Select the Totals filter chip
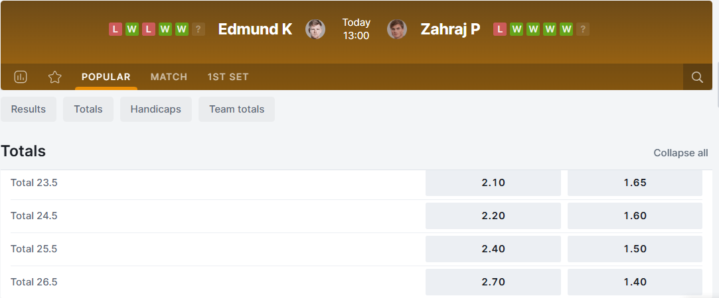Image resolution: width=719 pixels, height=298 pixels. [x=88, y=109]
